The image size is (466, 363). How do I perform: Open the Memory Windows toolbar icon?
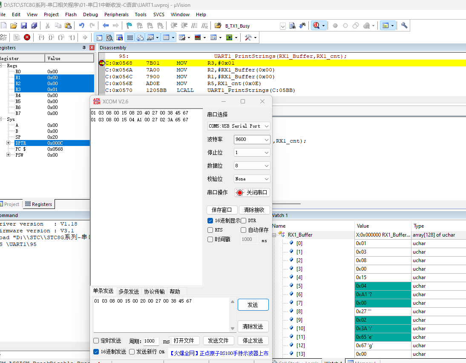[x=167, y=37]
